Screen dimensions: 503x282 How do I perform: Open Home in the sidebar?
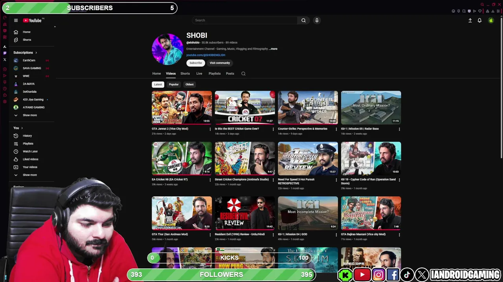coord(27,32)
